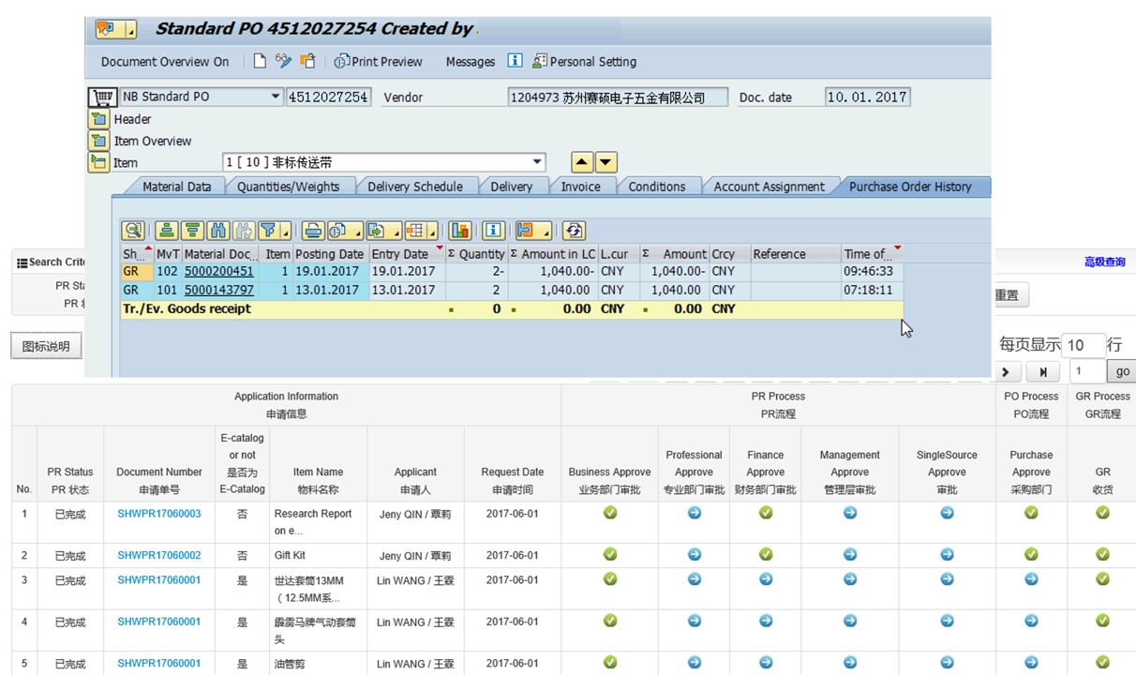Click the PO number field 4512027254

click(328, 97)
